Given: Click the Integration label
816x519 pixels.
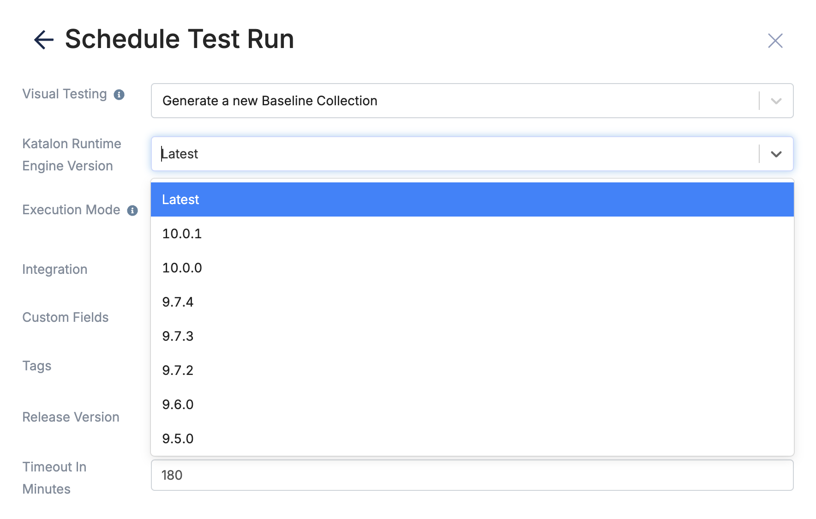Looking at the screenshot, I should pos(55,270).
